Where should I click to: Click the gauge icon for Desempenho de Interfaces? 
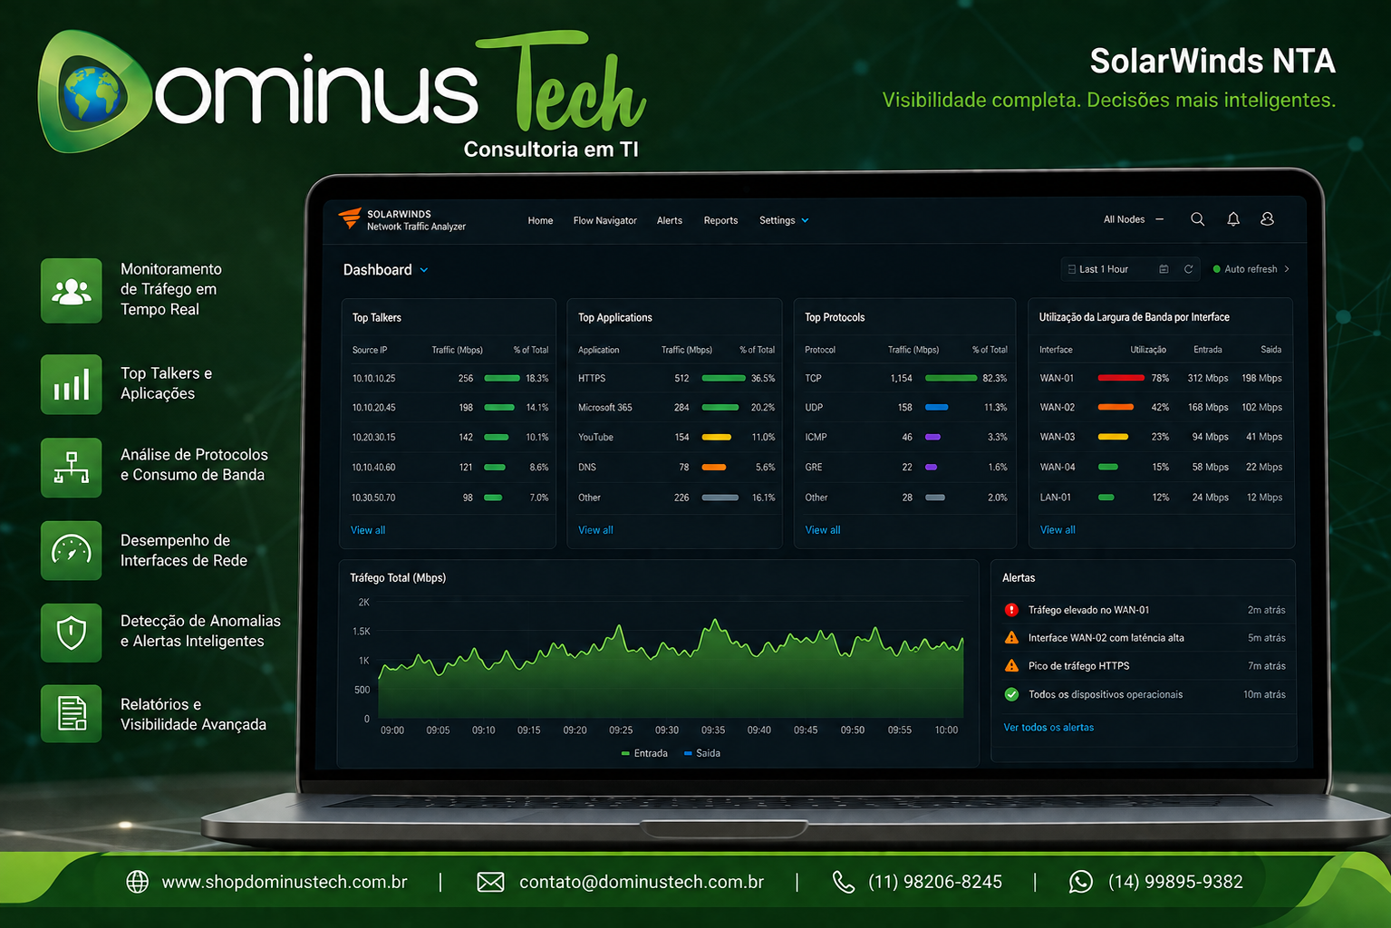pyautogui.click(x=72, y=550)
